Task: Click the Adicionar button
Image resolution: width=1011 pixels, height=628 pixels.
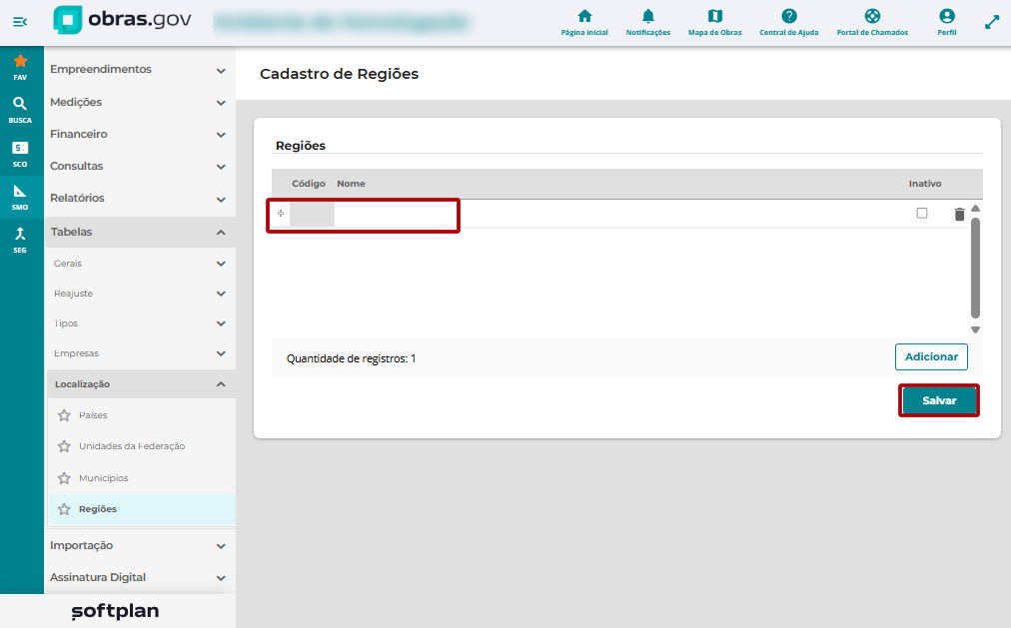Action: pyautogui.click(x=931, y=356)
